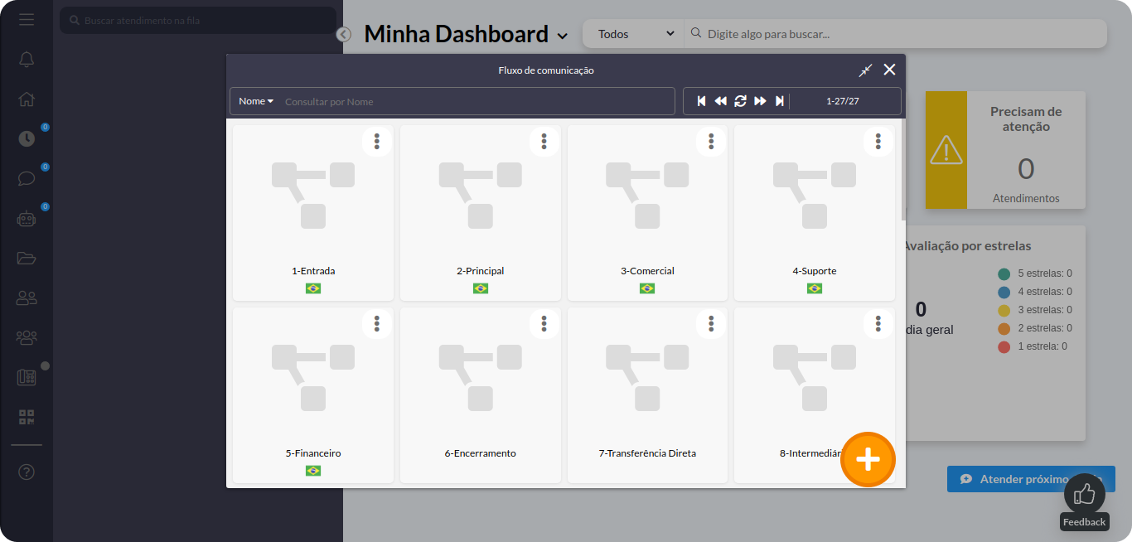Open the 6-Encerramento flow thumbnail
This screenshot has width=1132, height=542.
pyautogui.click(x=481, y=378)
